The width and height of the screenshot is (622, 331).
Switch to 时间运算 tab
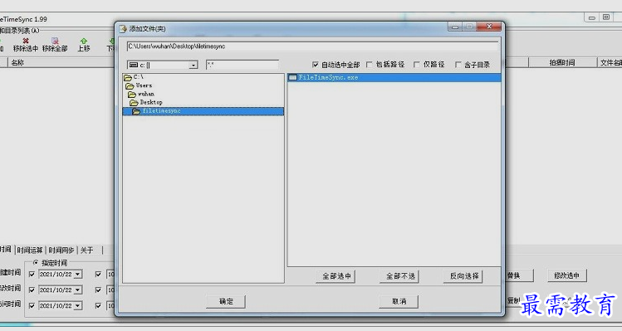pyautogui.click(x=30, y=251)
